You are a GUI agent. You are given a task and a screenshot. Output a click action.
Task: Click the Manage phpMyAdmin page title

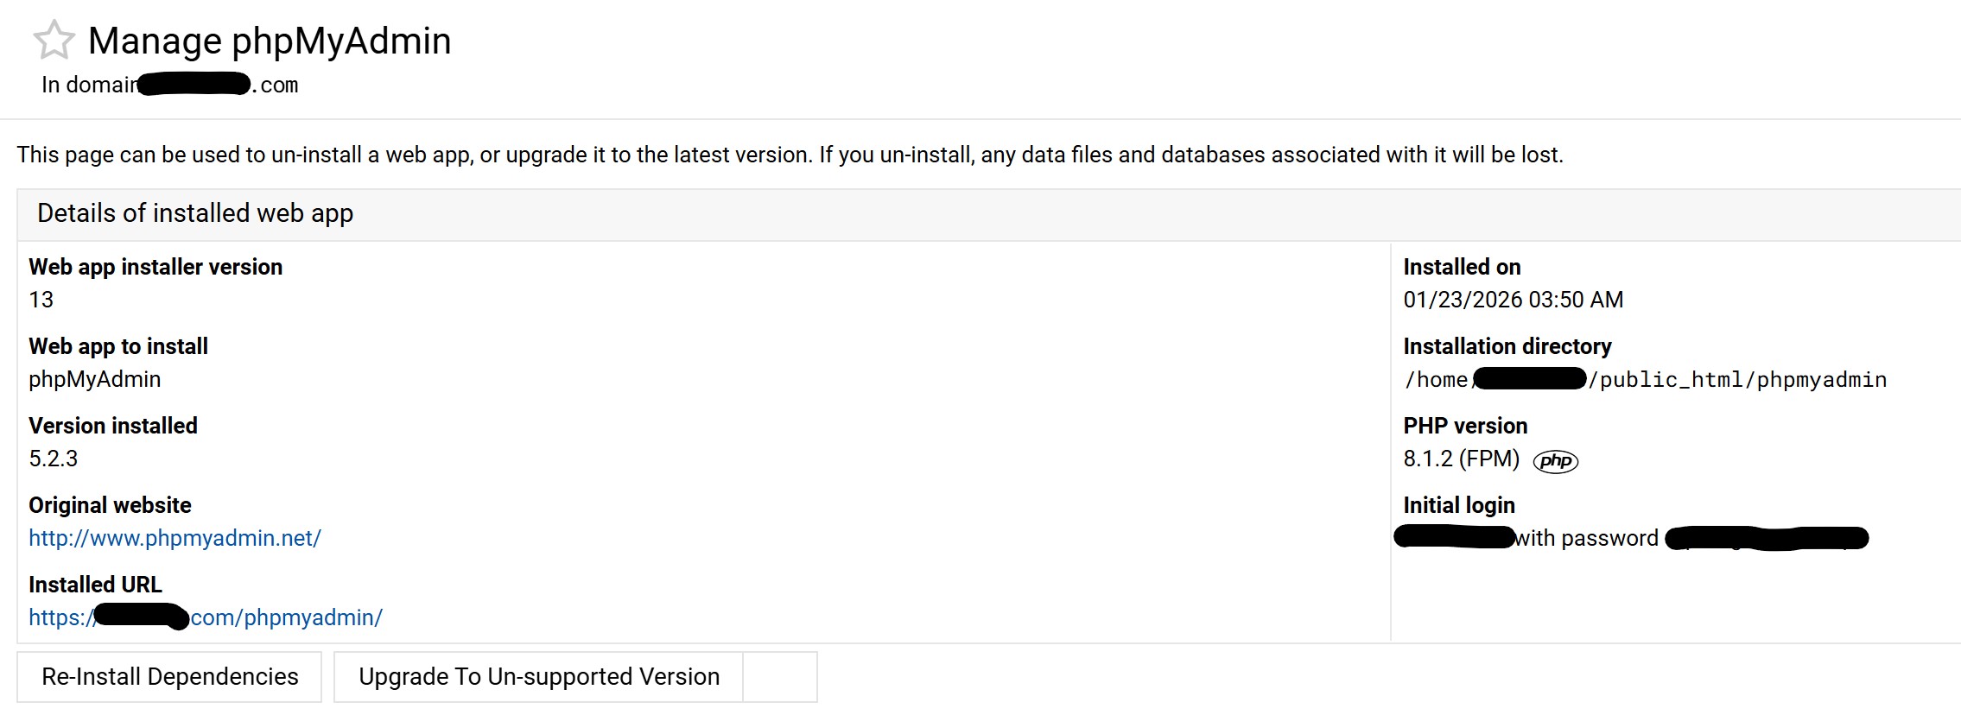tap(270, 41)
